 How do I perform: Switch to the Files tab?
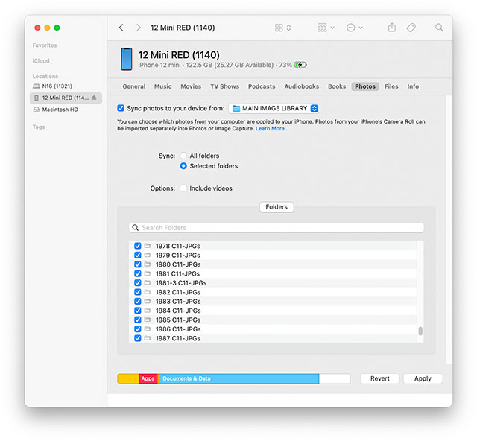pos(391,86)
